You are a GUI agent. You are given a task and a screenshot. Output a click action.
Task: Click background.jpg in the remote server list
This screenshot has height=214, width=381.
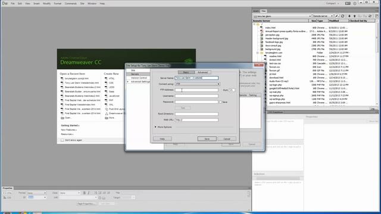tap(273, 49)
